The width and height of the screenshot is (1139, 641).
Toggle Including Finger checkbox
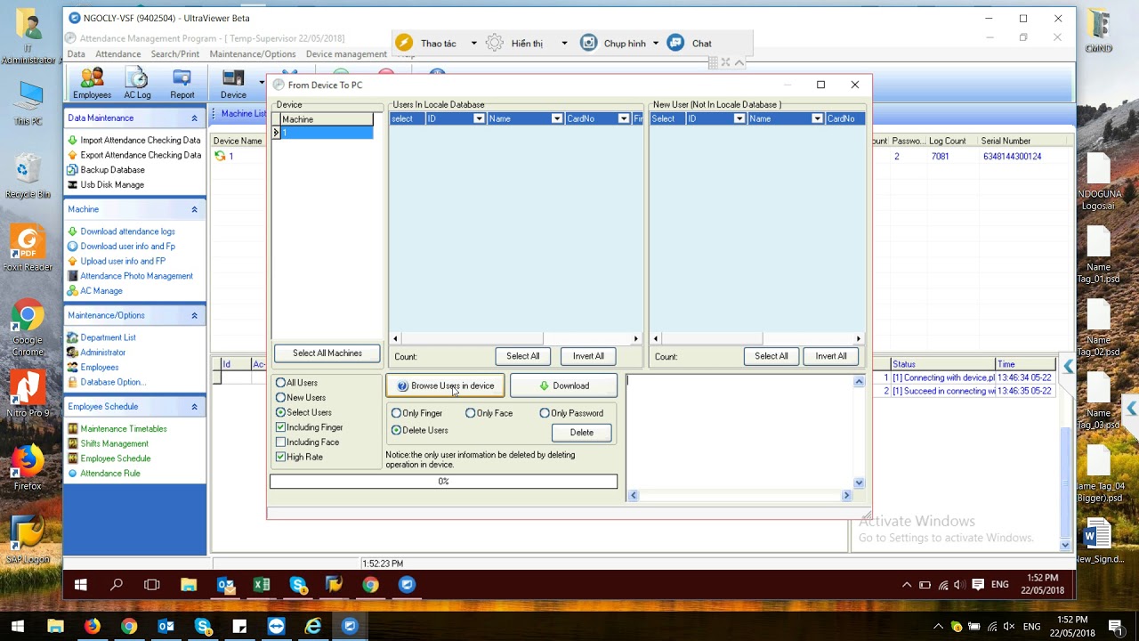pos(281,427)
